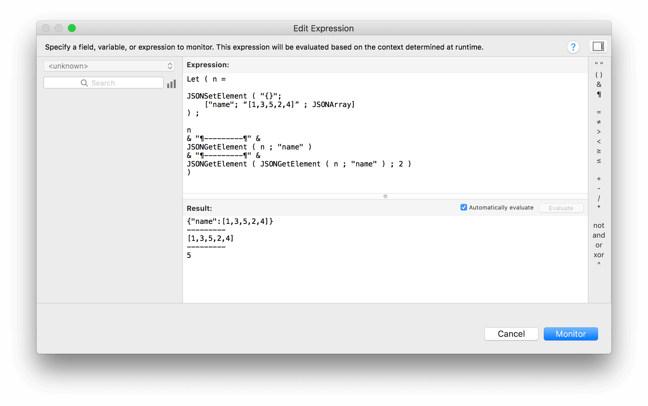The width and height of the screenshot is (648, 406).
Task: Click the help question mark icon
Action: 573,47
